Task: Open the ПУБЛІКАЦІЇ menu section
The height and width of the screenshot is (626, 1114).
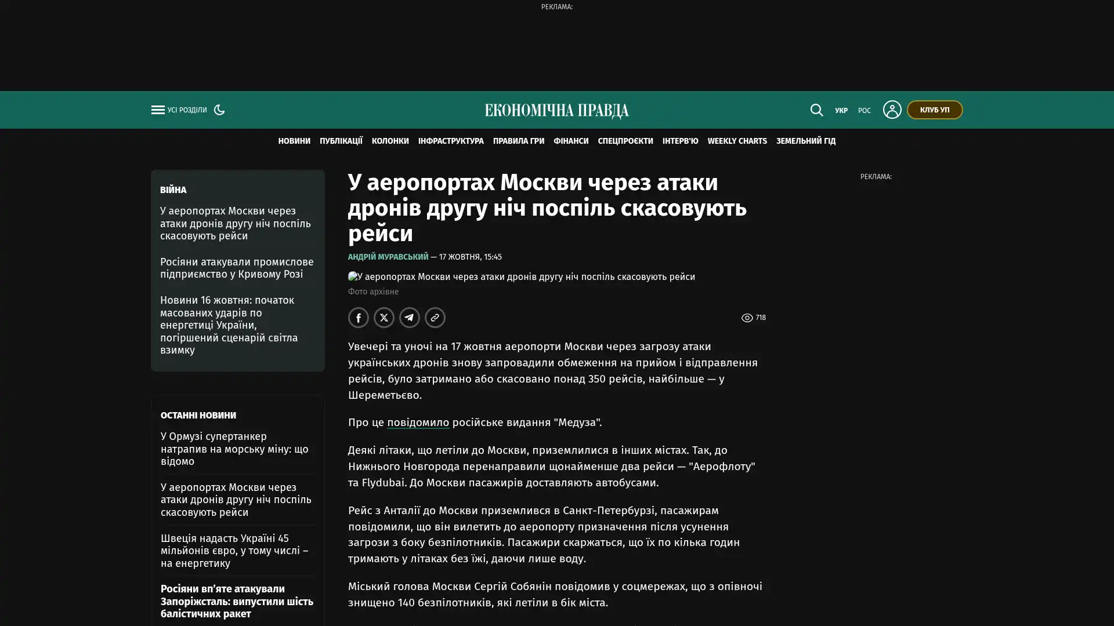Action: pyautogui.click(x=341, y=141)
